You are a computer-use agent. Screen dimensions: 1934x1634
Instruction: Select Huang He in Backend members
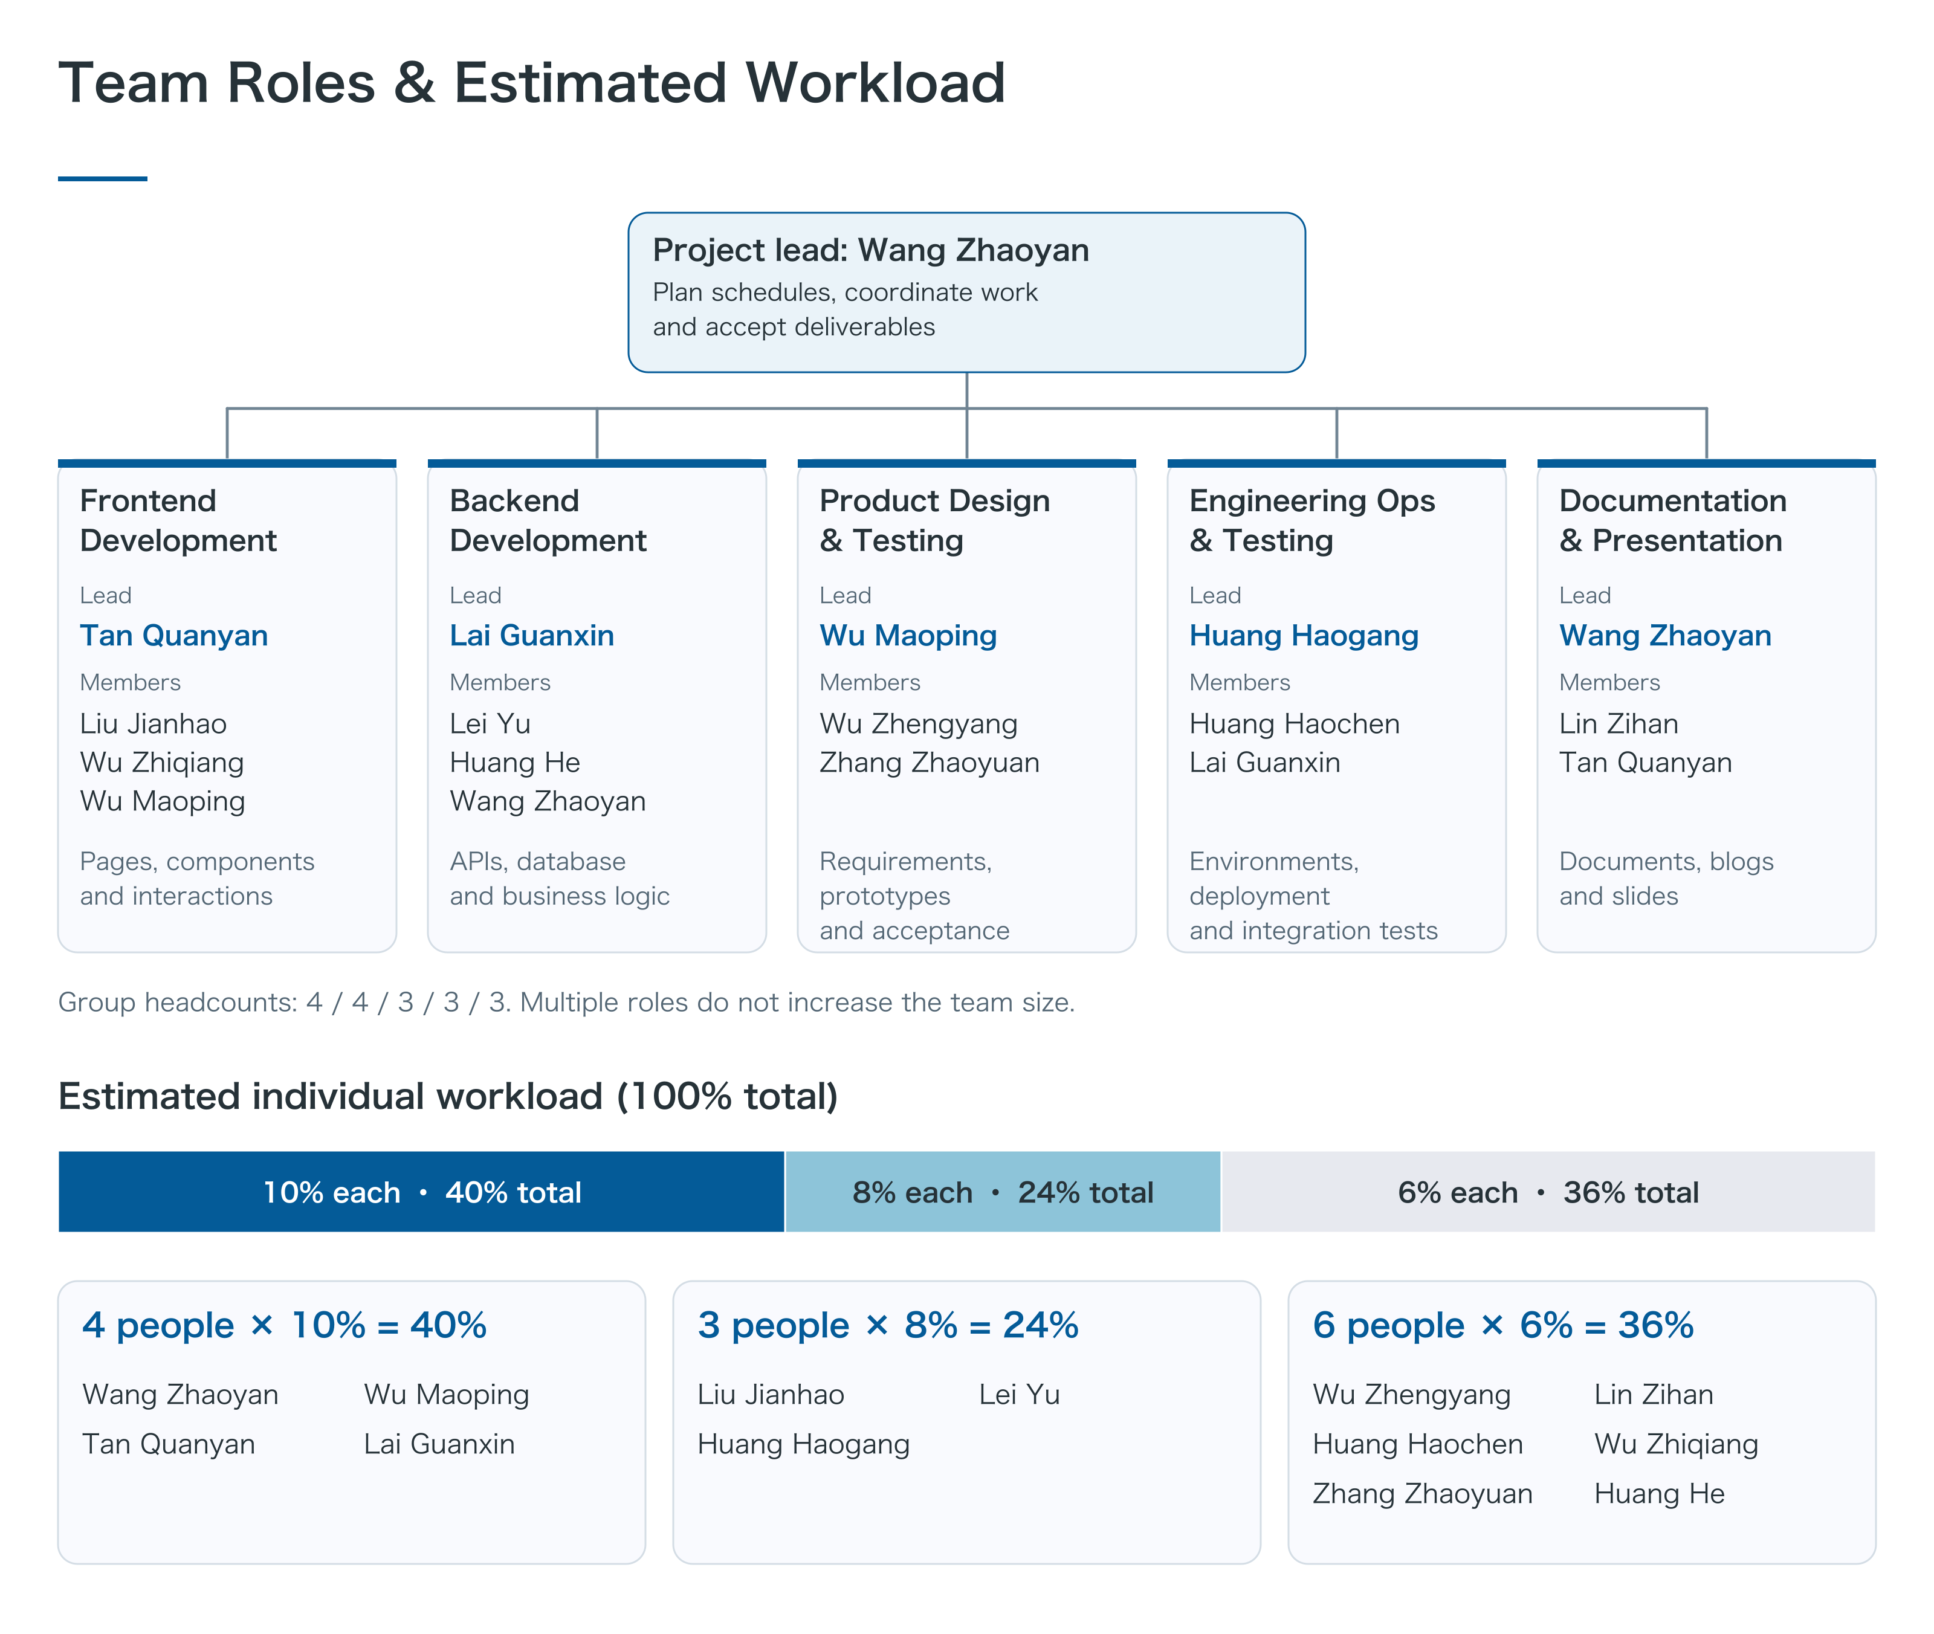[x=515, y=763]
